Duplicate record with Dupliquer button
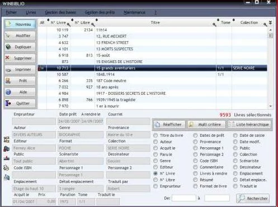This screenshot has width=278, height=207. [x=20, y=47]
